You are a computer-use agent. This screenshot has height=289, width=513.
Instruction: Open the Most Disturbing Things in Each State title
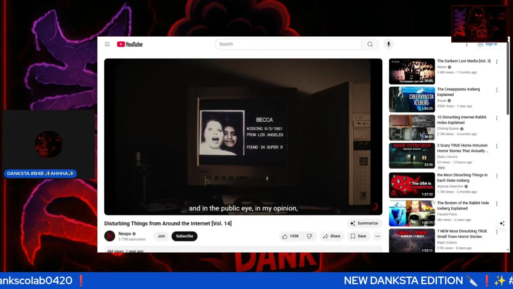(x=463, y=178)
